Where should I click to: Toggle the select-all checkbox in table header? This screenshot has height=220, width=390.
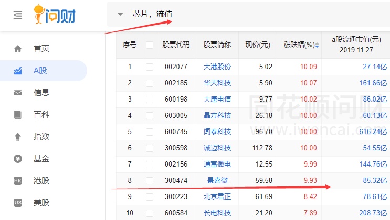pos(150,45)
